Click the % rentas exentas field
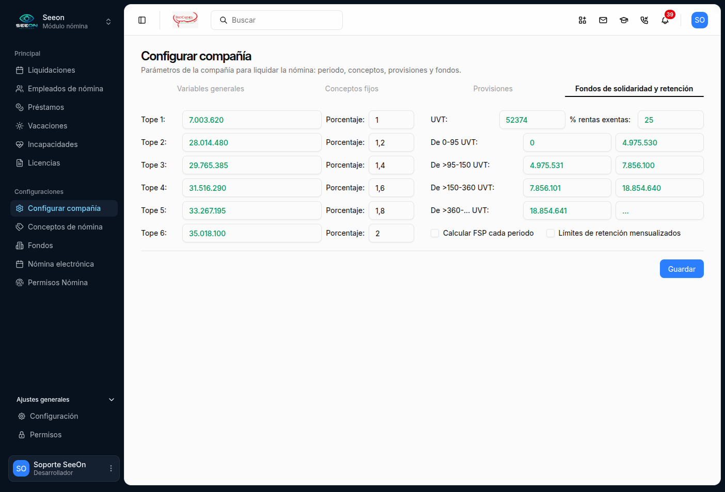Viewport: 725px width, 492px height. [671, 120]
